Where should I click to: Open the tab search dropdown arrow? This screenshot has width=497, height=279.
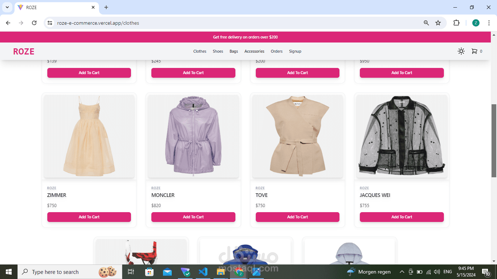(x=7, y=7)
